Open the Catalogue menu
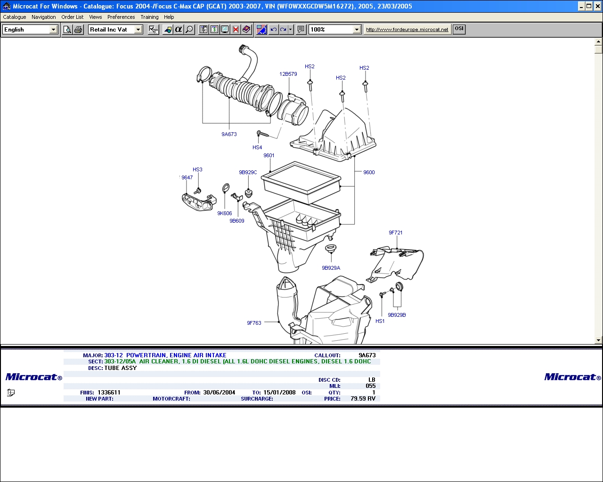This screenshot has height=482, width=603. click(15, 17)
